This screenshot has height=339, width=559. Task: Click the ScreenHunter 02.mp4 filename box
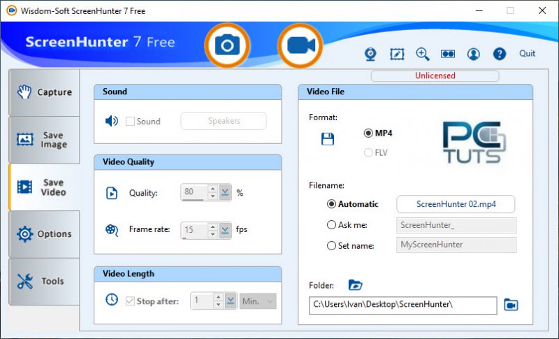pyautogui.click(x=456, y=204)
